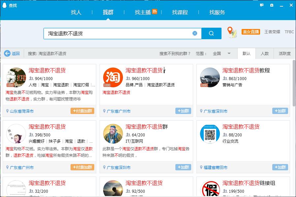The height and width of the screenshot is (197, 296).
Task: Click the QQ logo in the title bar
Action: click(x=4, y=5)
